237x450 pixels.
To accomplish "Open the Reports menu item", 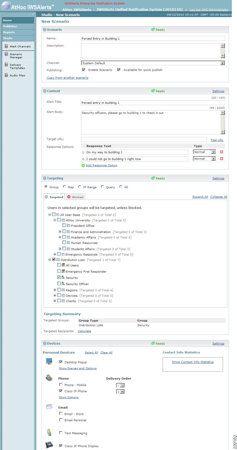I will pyautogui.click(x=18, y=32).
